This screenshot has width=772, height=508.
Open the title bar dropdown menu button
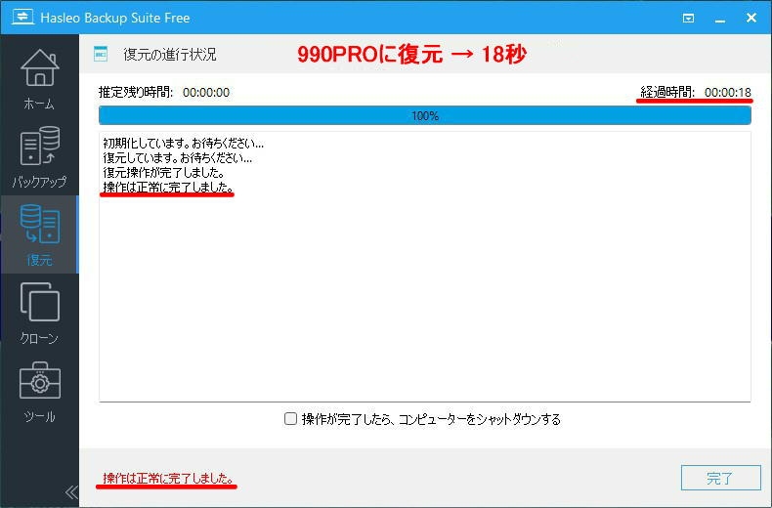pyautogui.click(x=688, y=19)
